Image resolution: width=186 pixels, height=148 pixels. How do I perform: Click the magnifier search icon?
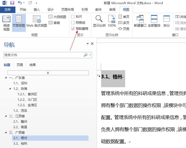[85, 55]
